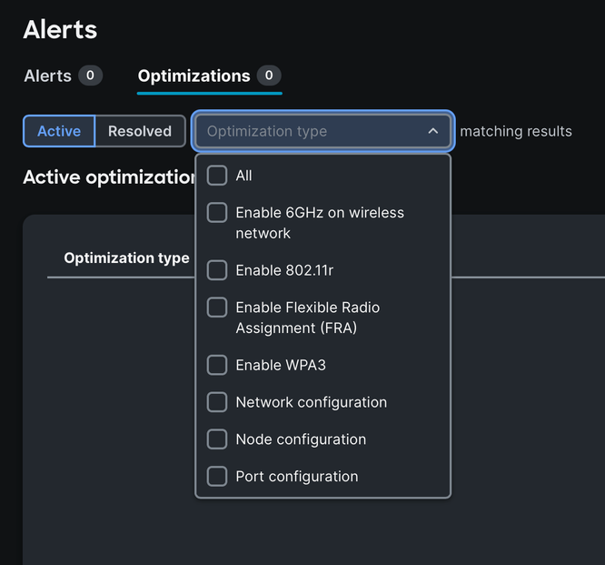605x565 pixels.
Task: Check the All checkbox
Action: [x=217, y=176]
